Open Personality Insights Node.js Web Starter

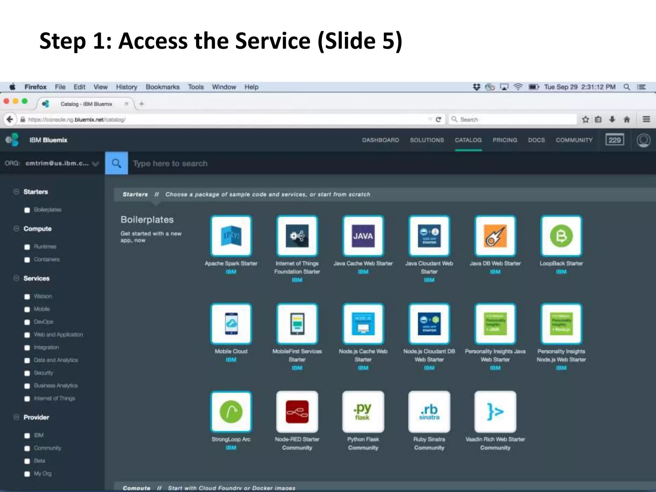click(561, 324)
